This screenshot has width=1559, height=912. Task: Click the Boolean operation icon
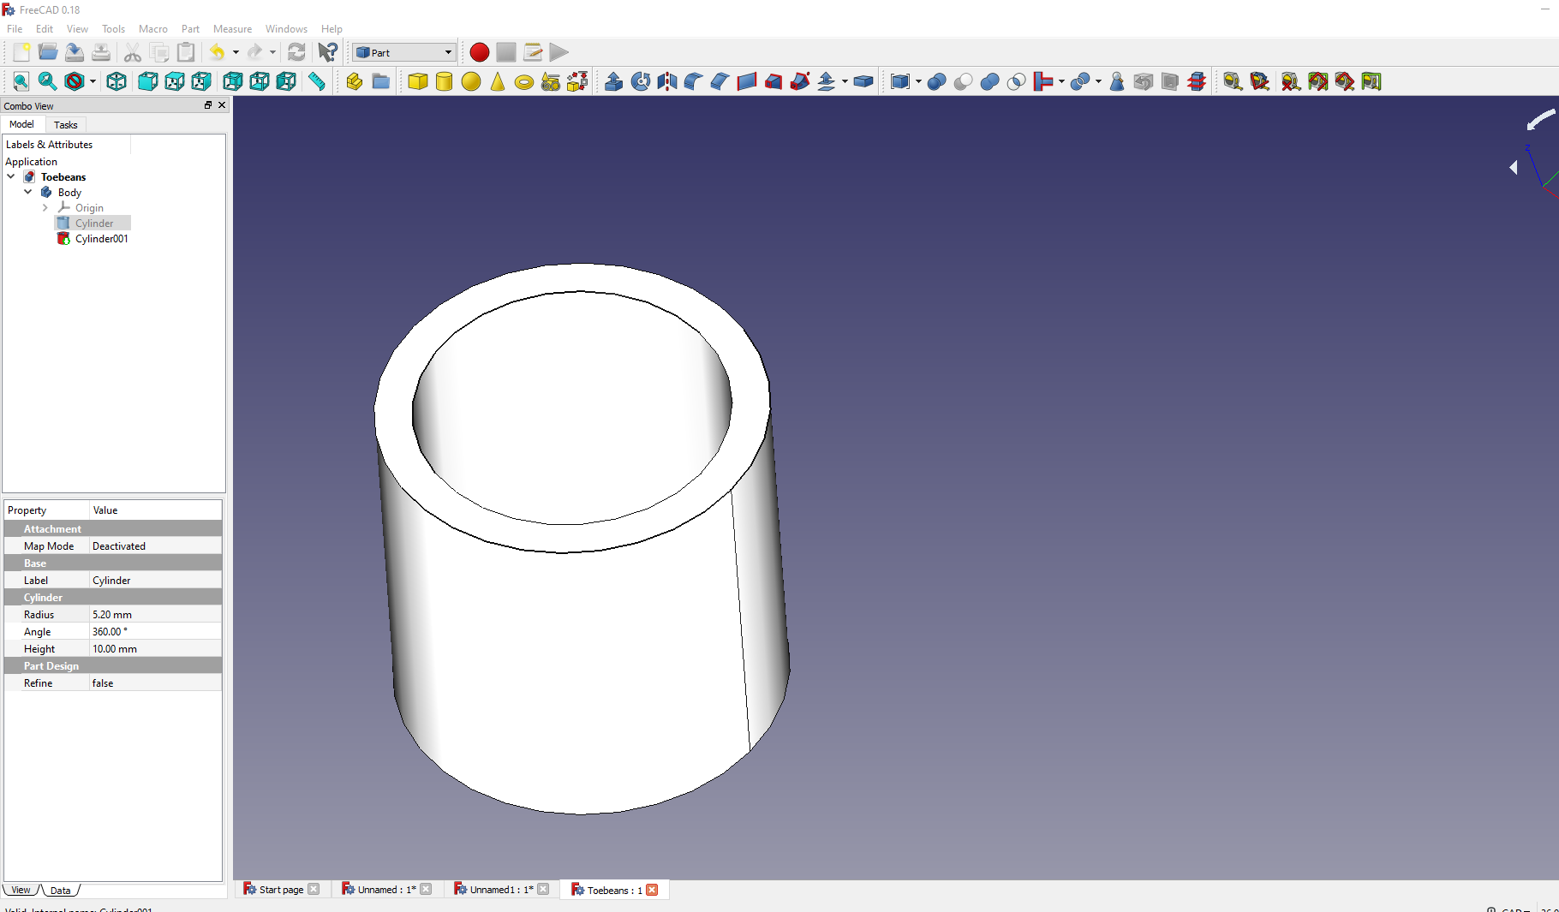[936, 81]
